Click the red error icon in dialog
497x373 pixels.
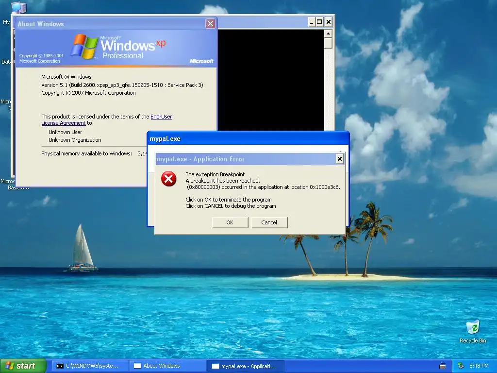point(168,179)
